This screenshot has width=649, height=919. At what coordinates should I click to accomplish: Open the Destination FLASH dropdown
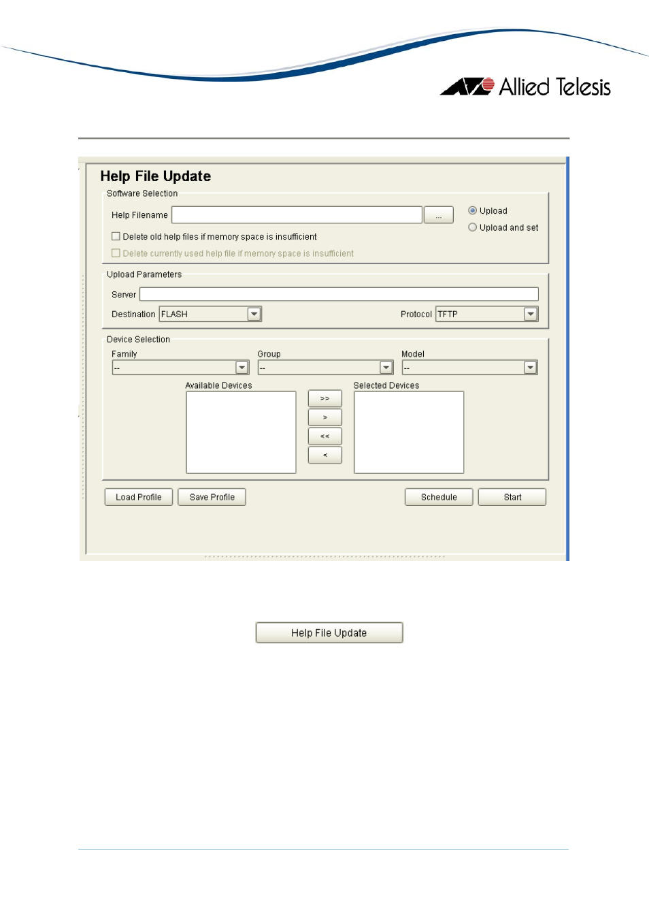tap(254, 314)
